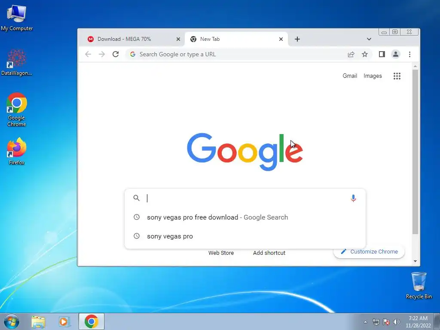Image resolution: width=440 pixels, height=330 pixels.
Task: Open the Chrome three-dot menu
Action: click(x=409, y=54)
